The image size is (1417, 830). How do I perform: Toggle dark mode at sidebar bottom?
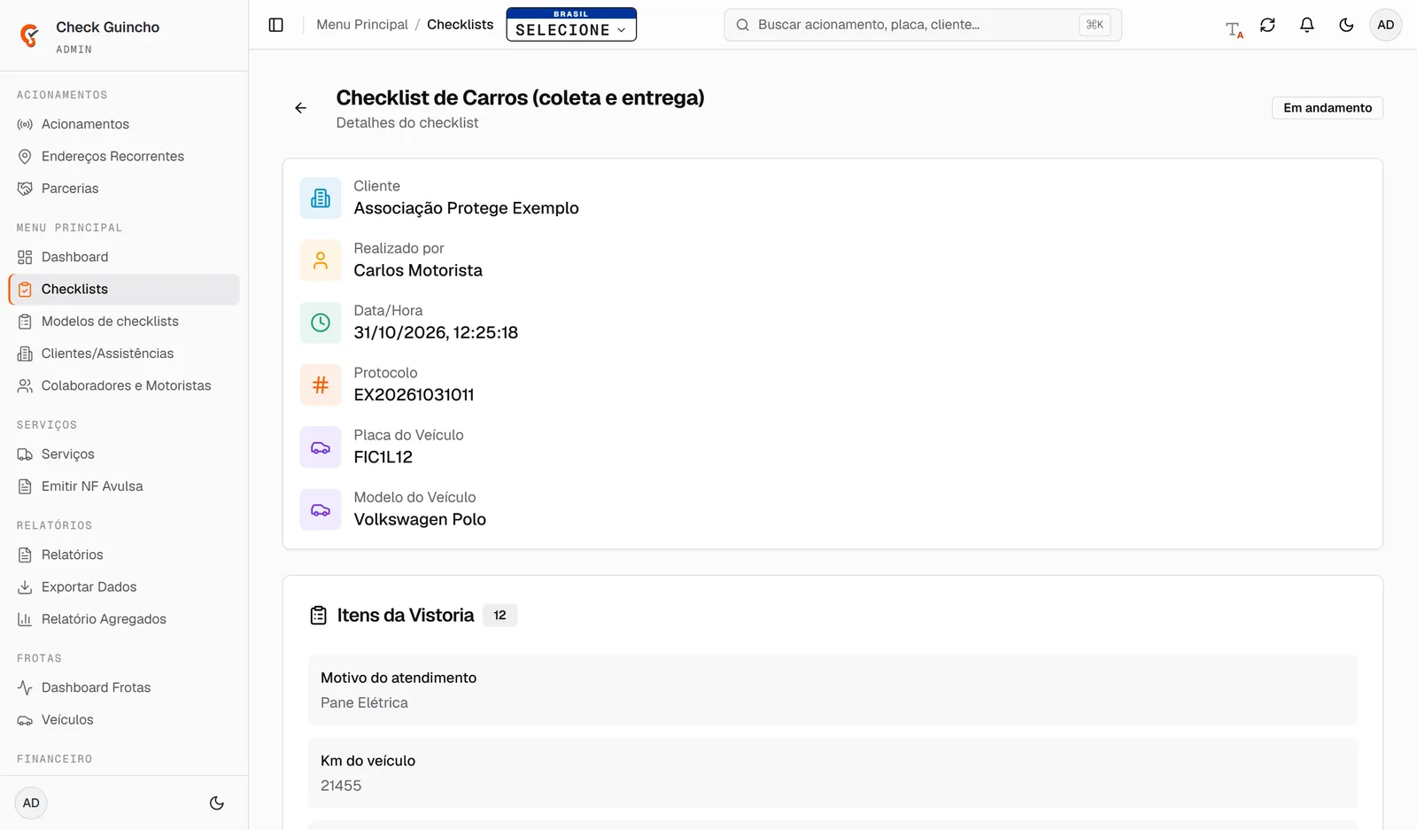(x=217, y=803)
